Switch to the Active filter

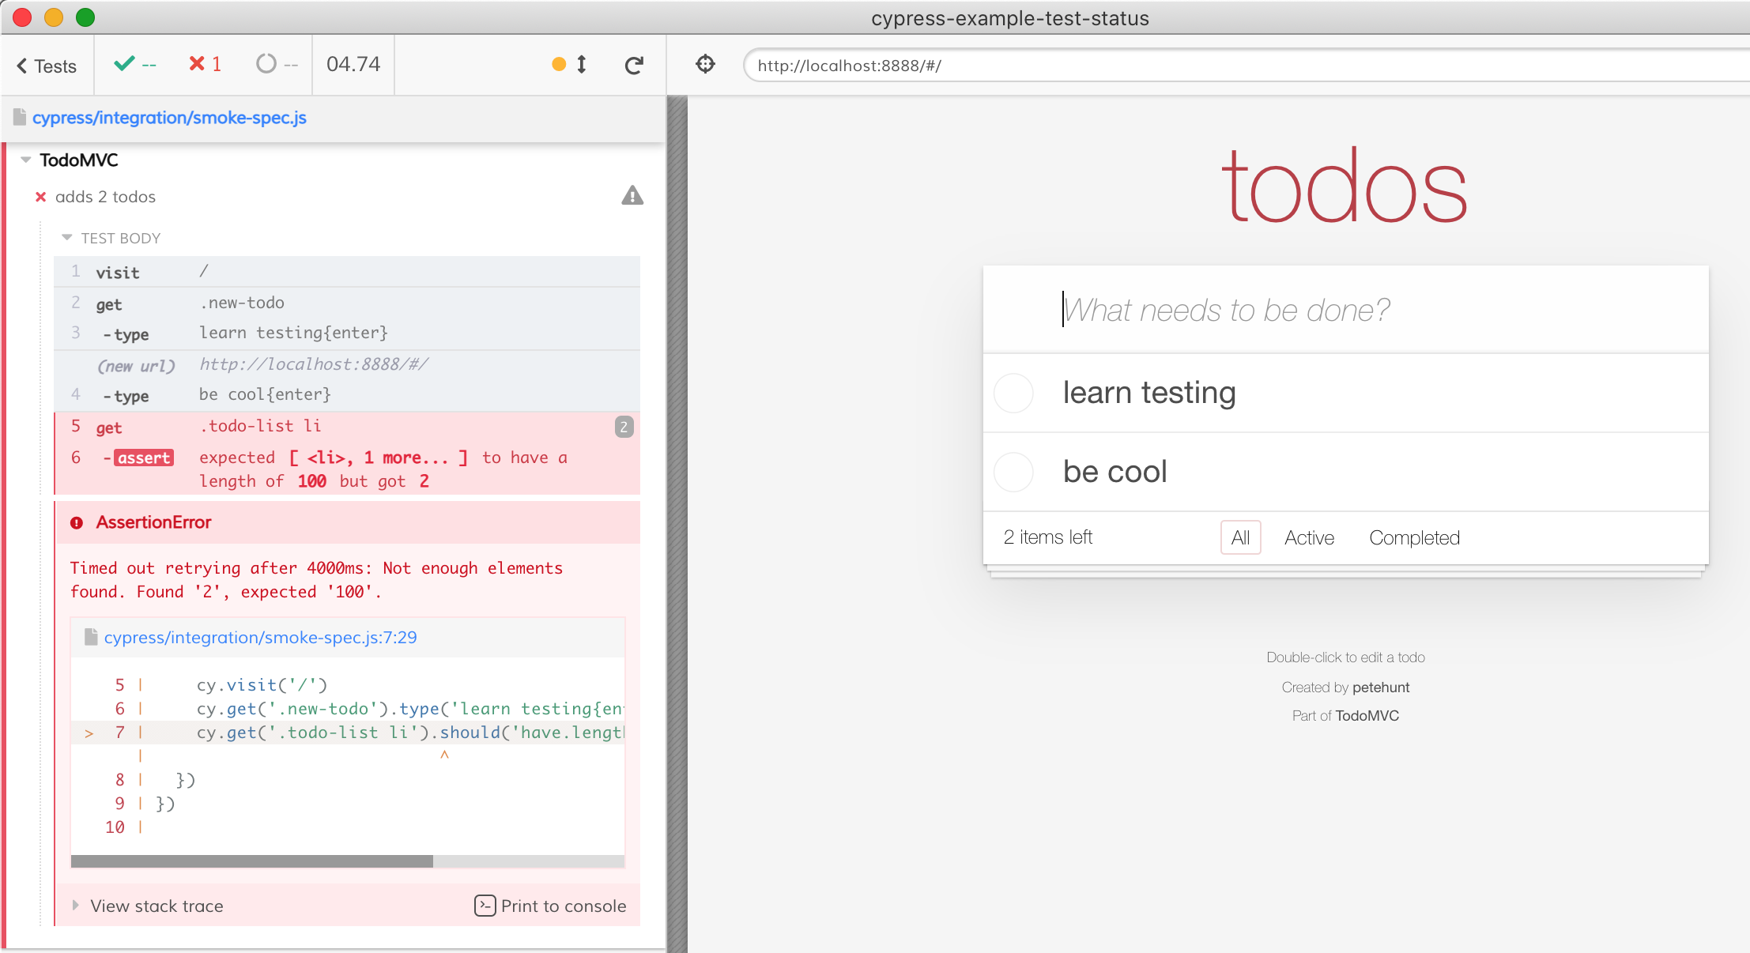(x=1309, y=538)
